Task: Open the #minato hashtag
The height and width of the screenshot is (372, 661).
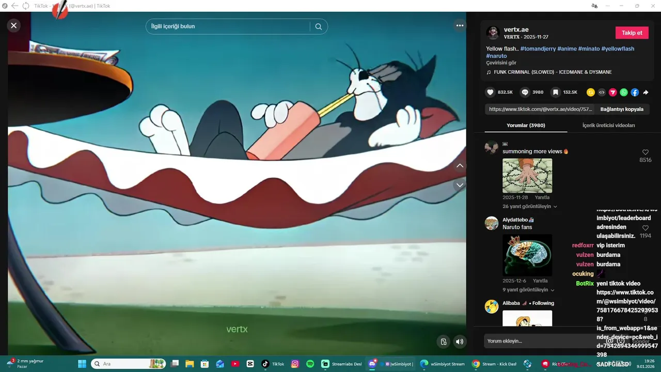Action: [589, 49]
